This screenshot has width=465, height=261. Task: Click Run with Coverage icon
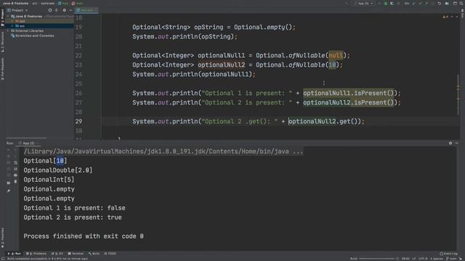(392, 3)
